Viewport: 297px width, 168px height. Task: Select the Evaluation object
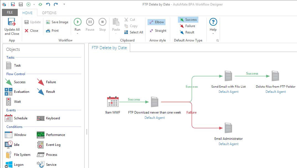click(17, 92)
